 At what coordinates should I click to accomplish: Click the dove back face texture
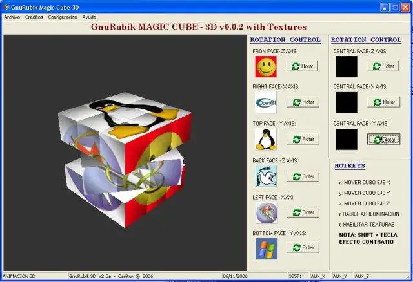[267, 176]
